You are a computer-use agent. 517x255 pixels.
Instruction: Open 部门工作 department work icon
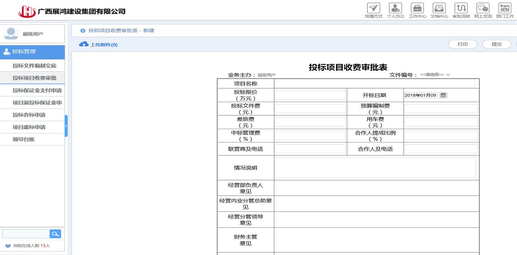click(x=505, y=8)
